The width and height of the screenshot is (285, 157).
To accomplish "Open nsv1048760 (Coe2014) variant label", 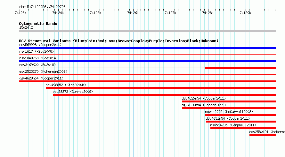I will [x=38, y=58].
